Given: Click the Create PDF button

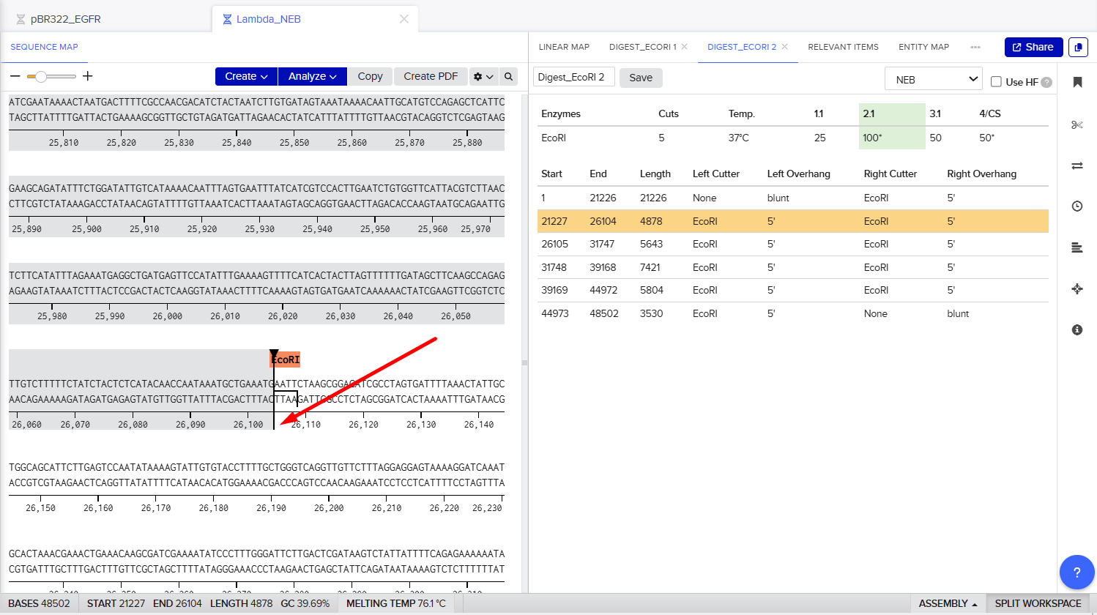Looking at the screenshot, I should coord(431,76).
